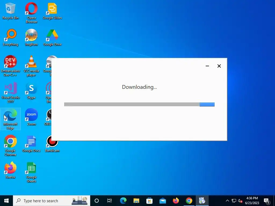Screen dimensions: 275x206
Task: Open the notification Action Center
Action: pyautogui.click(x=267, y=201)
